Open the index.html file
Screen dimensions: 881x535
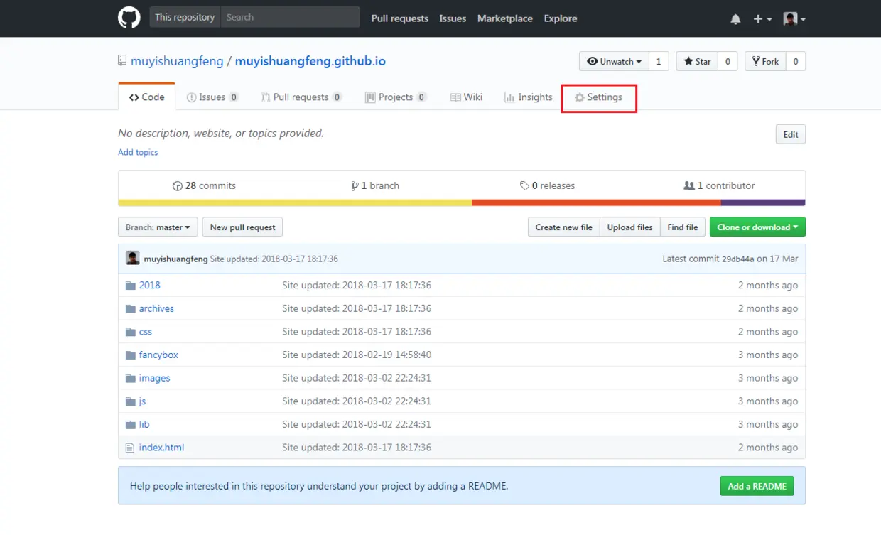[161, 448]
